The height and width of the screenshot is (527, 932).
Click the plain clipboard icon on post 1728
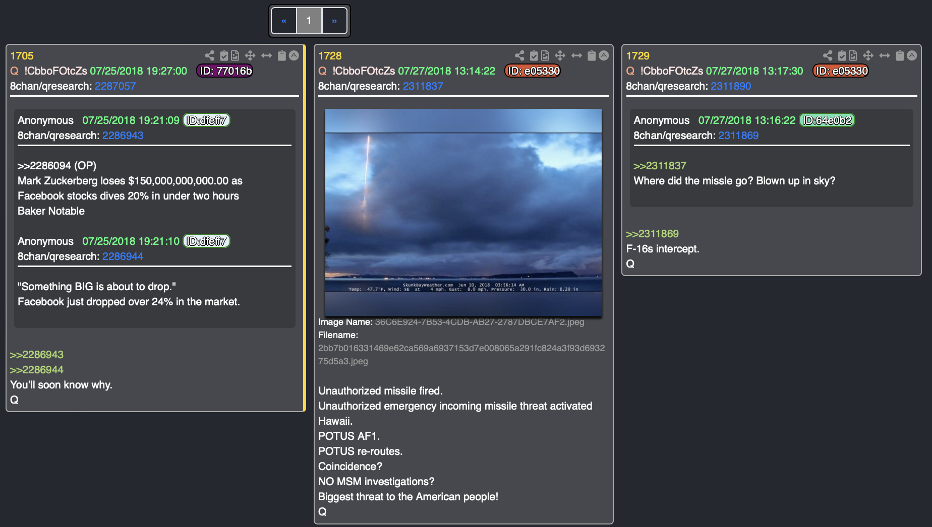592,55
